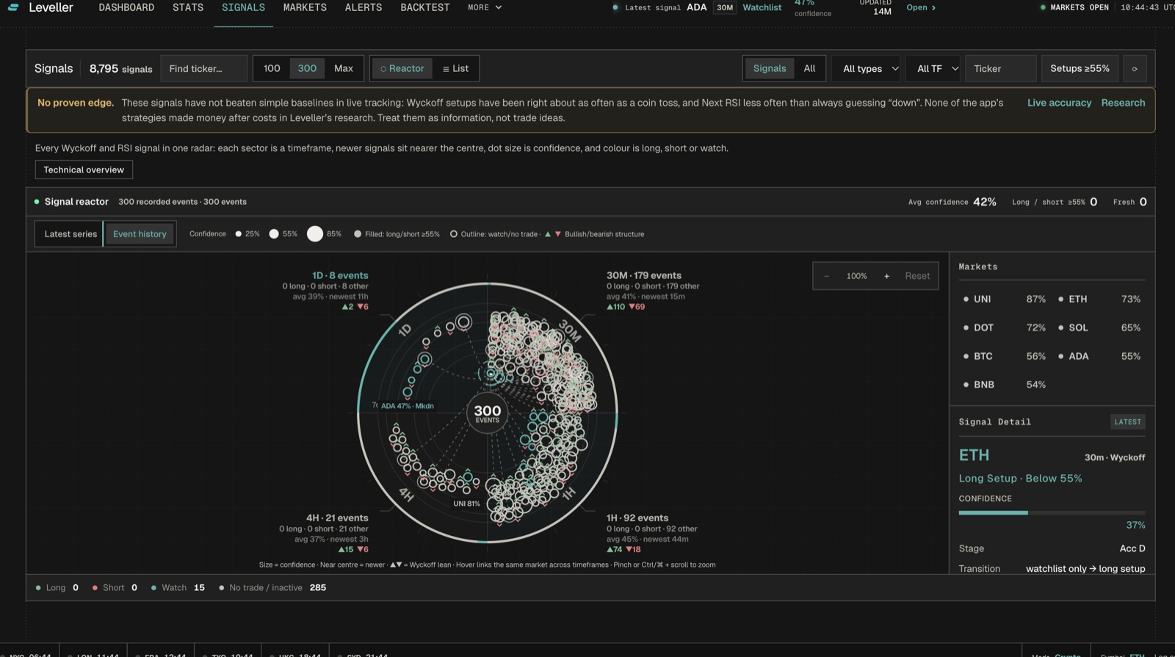Viewport: 1175px width, 657px height.
Task: Select BTC in Markets list
Action: point(1004,356)
